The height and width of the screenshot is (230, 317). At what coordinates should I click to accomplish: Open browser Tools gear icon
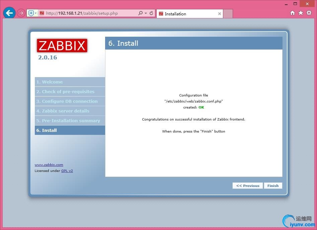(309, 13)
